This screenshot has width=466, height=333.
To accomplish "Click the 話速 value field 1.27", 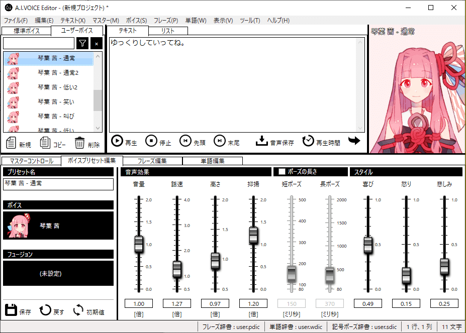I will (x=177, y=303).
